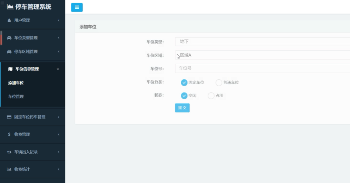Select the 固定车位 radio option
The height and width of the screenshot is (183, 350).
[184, 83]
